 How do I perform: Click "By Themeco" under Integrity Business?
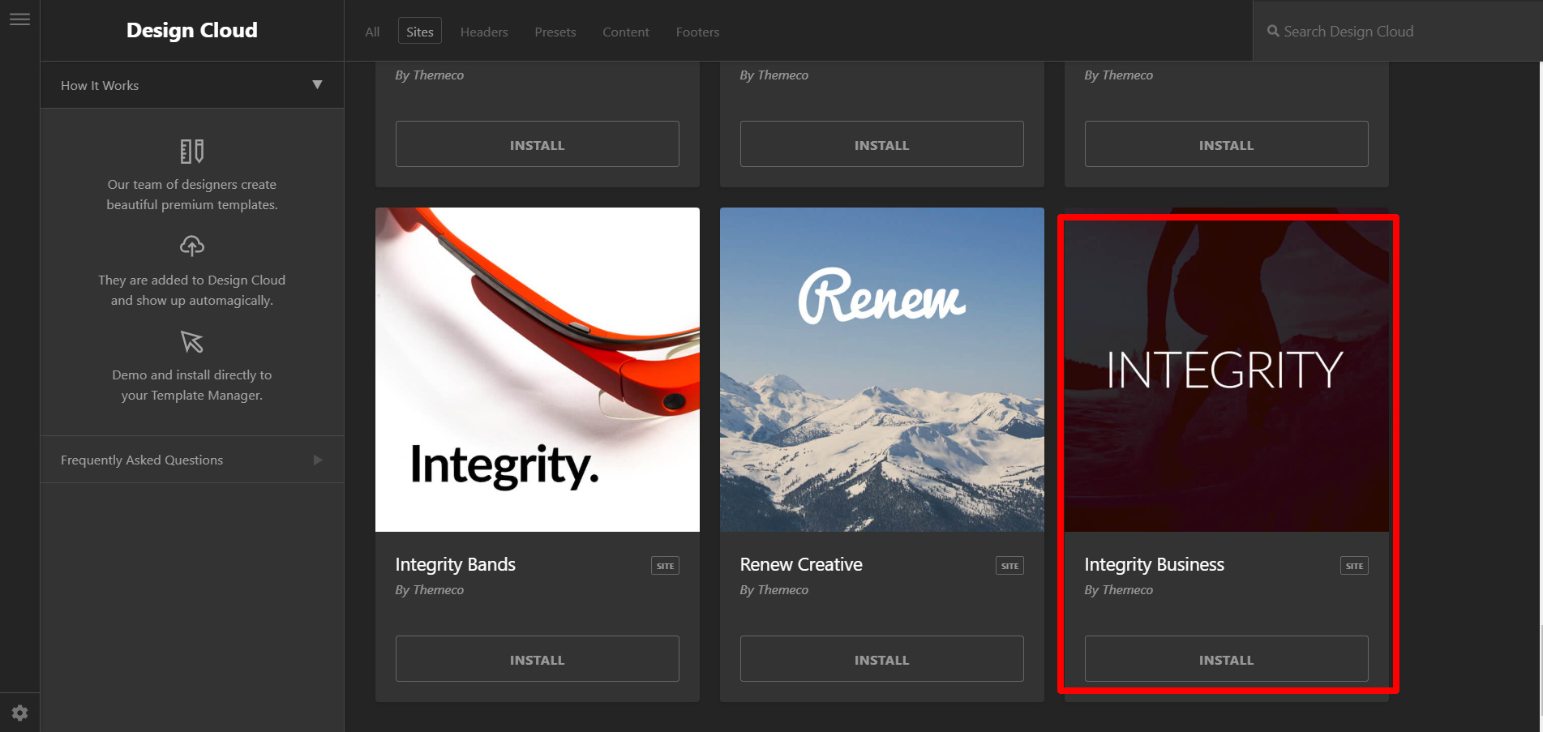1119,590
